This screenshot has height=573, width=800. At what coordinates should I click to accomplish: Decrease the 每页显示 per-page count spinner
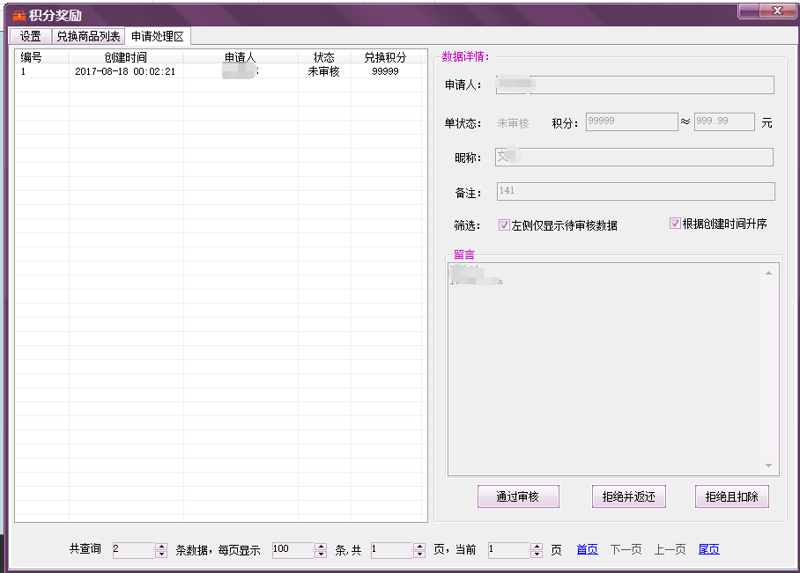(320, 555)
